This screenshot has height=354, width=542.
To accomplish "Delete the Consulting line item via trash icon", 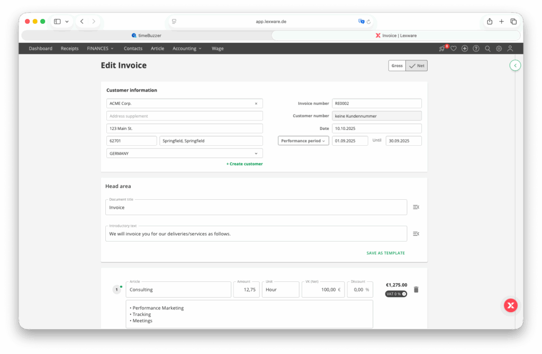I will (416, 289).
